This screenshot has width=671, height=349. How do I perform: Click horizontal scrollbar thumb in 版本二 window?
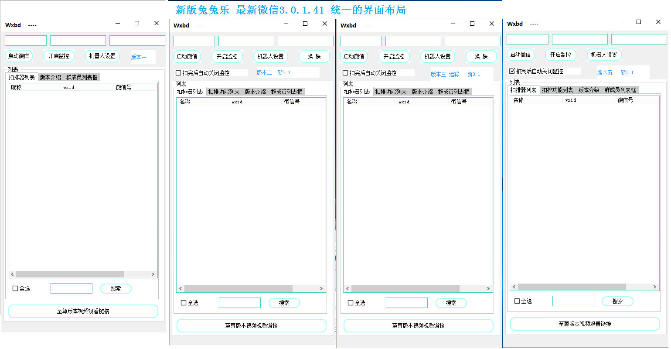(x=238, y=289)
